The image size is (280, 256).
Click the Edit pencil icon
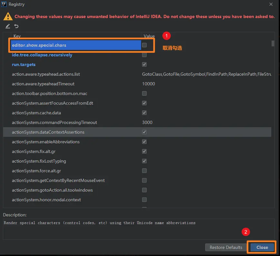pyautogui.click(x=8, y=26)
